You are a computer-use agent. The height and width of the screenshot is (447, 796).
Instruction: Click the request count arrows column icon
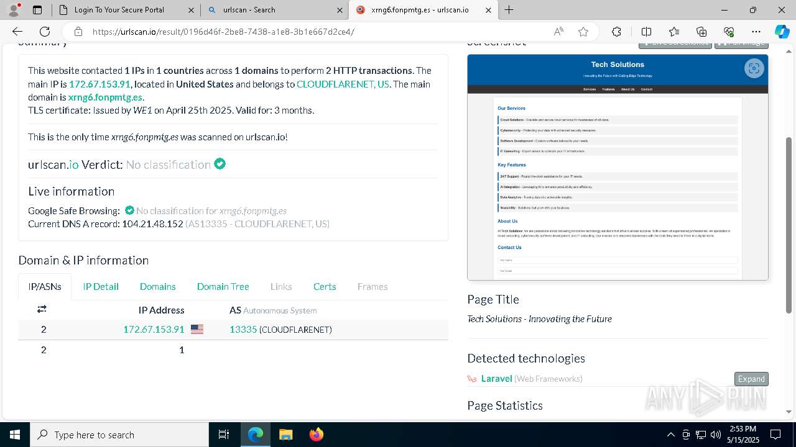pyautogui.click(x=42, y=309)
